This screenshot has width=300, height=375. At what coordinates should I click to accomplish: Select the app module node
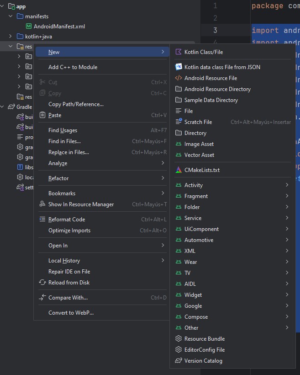tap(21, 6)
